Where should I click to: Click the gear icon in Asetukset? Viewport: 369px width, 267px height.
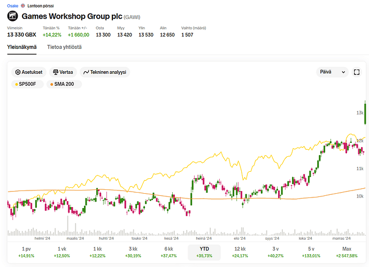(x=18, y=72)
